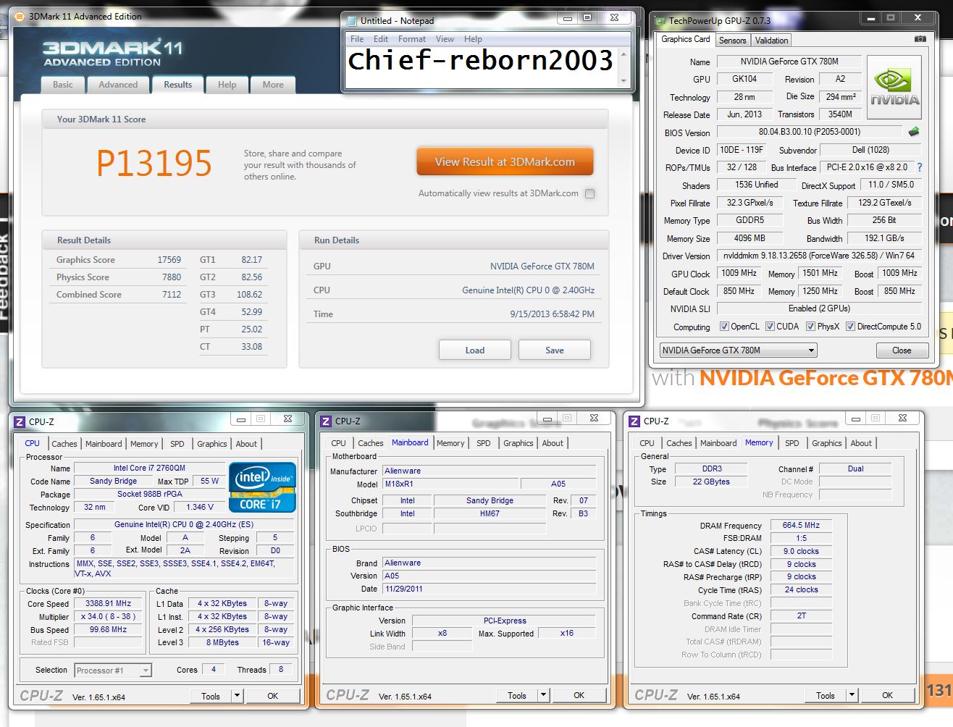Click the Combined Score value 7112
The image size is (953, 727).
click(x=172, y=295)
